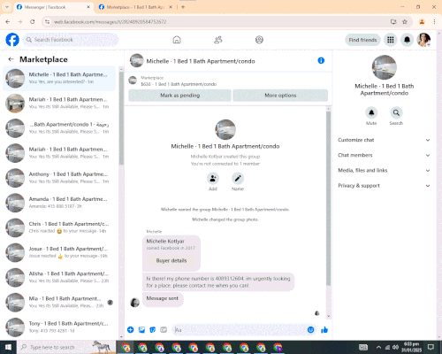Go back using the arrow beside Marketplace

[x=11, y=59]
